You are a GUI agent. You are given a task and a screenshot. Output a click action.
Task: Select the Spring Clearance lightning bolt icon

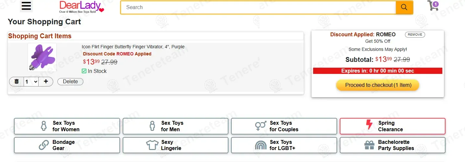click(369, 125)
